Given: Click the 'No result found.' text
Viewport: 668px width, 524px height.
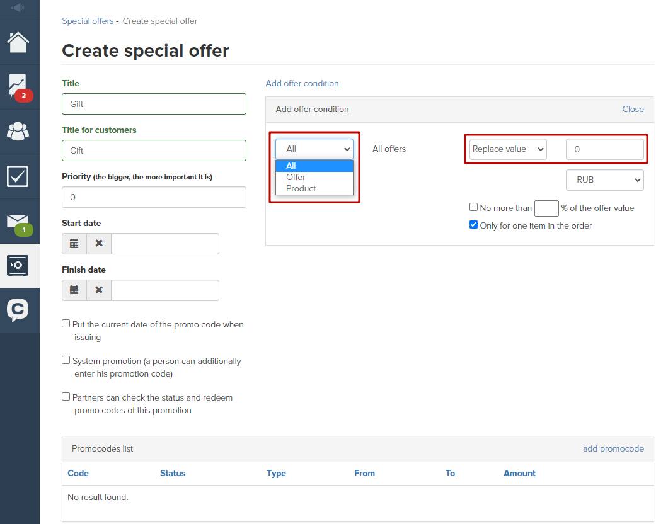Looking at the screenshot, I should 98,497.
